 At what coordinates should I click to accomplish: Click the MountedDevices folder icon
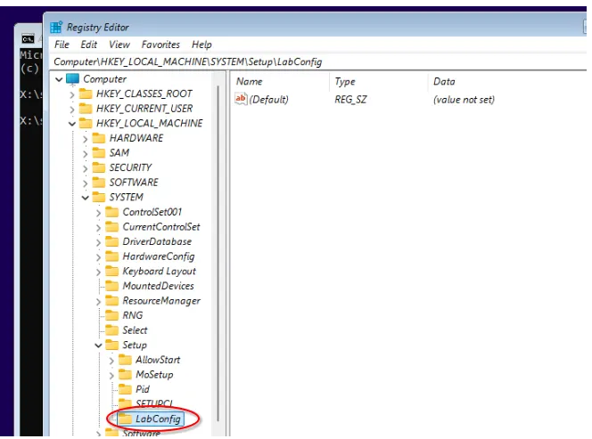(x=111, y=286)
